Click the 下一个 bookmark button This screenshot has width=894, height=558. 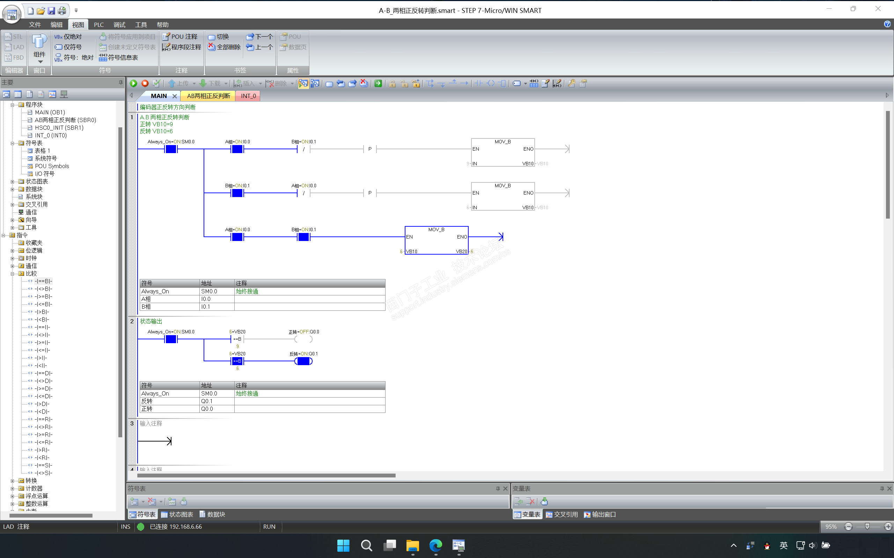pyautogui.click(x=260, y=37)
